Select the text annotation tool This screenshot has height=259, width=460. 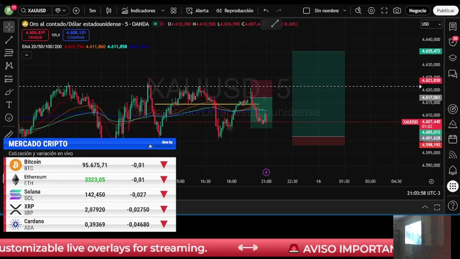coord(9,105)
